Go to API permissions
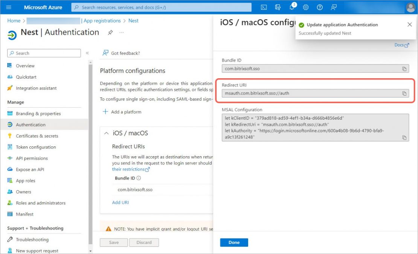The width and height of the screenshot is (418, 254). point(32,158)
